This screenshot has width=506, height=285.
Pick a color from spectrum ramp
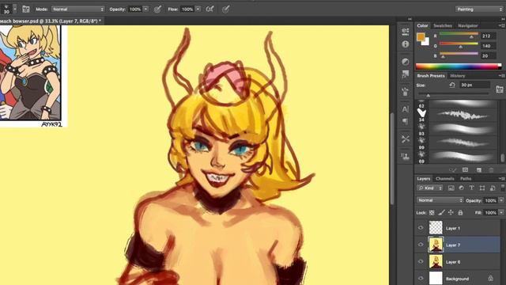click(x=459, y=66)
